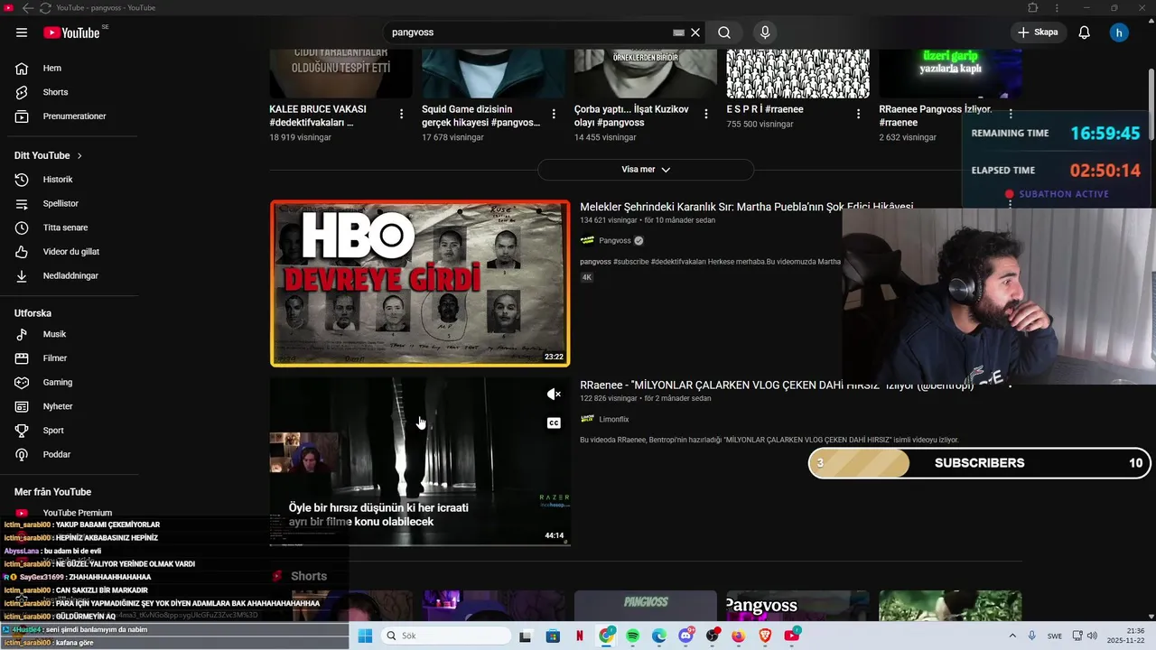Open the on-screen keyboard icon in search box

click(678, 32)
